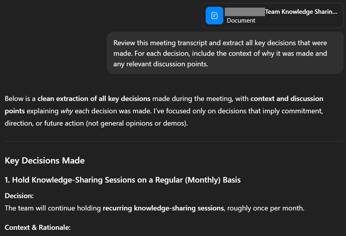The height and width of the screenshot is (236, 346).
Task: Click the truncated 'Team Knowledge Sharin...' title
Action: [x=301, y=12]
